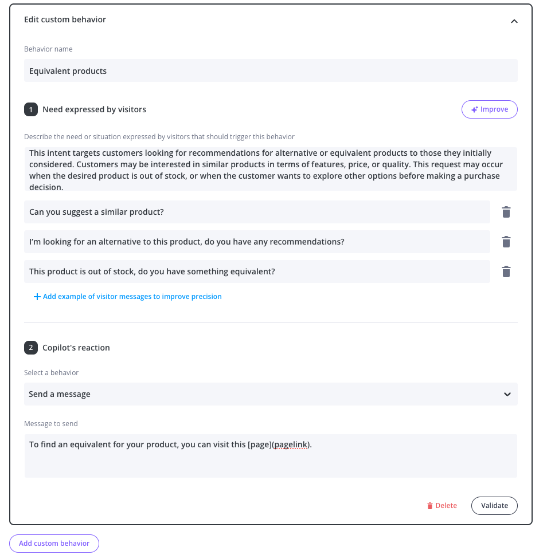
Task: Edit the 'product is out of stock' example field
Action: 257,272
